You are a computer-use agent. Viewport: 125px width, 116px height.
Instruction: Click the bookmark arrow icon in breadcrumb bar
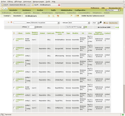pos(71,16)
